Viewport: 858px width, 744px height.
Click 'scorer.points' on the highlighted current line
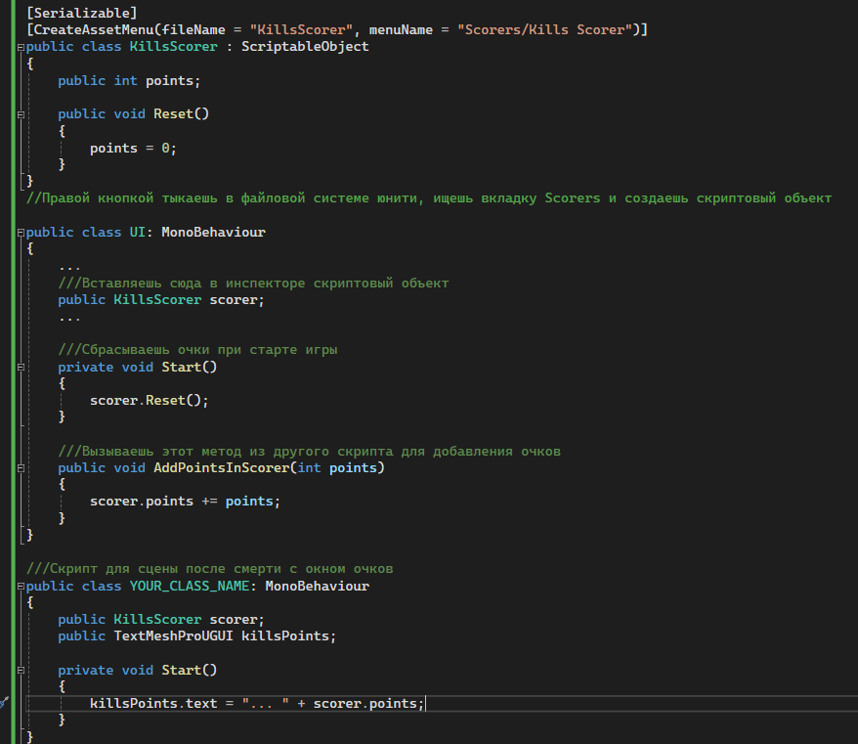point(365,704)
